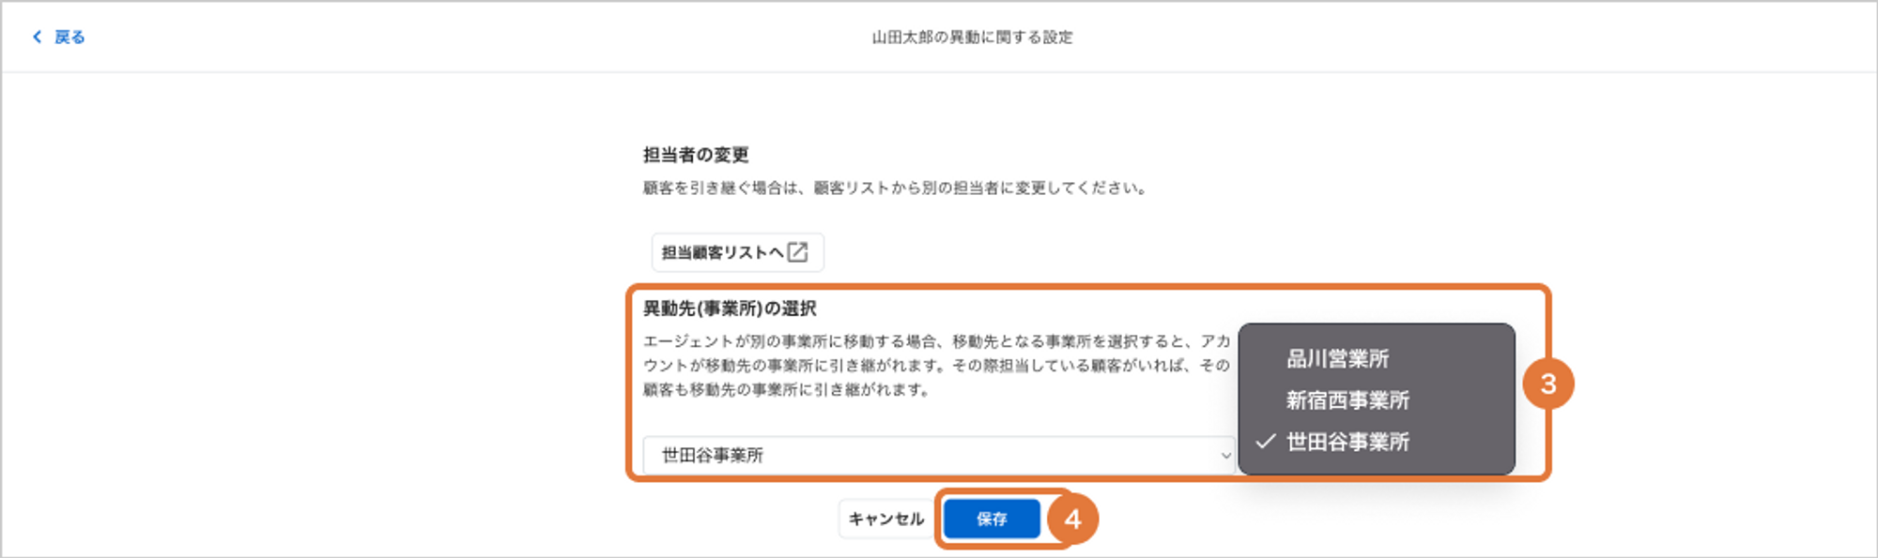Save changes with the blue 保存 button
This screenshot has height=558, width=1878.
pos(992,519)
